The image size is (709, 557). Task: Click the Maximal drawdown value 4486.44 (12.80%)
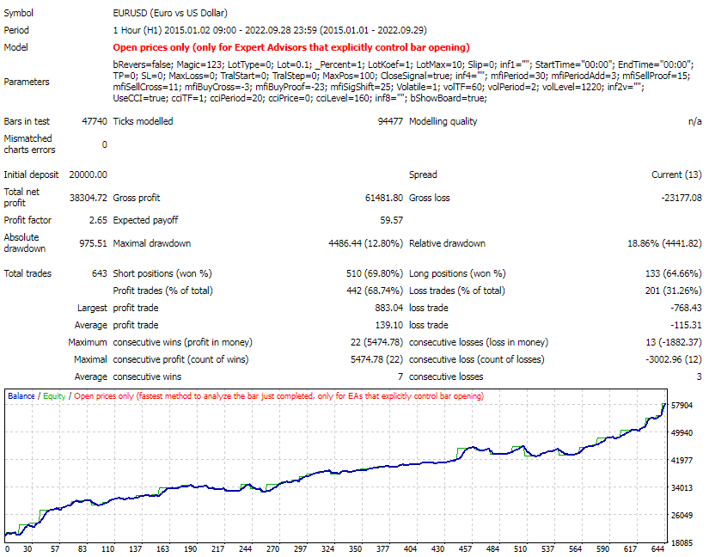pyautogui.click(x=366, y=243)
